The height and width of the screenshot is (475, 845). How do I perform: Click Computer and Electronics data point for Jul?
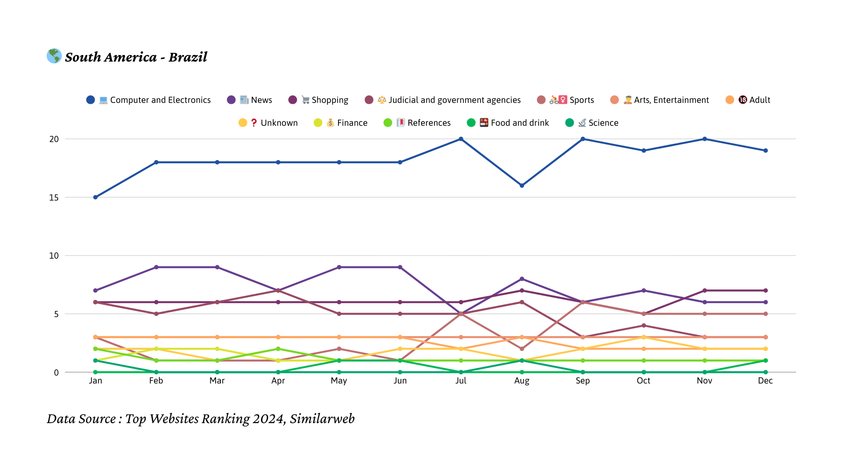tap(461, 139)
